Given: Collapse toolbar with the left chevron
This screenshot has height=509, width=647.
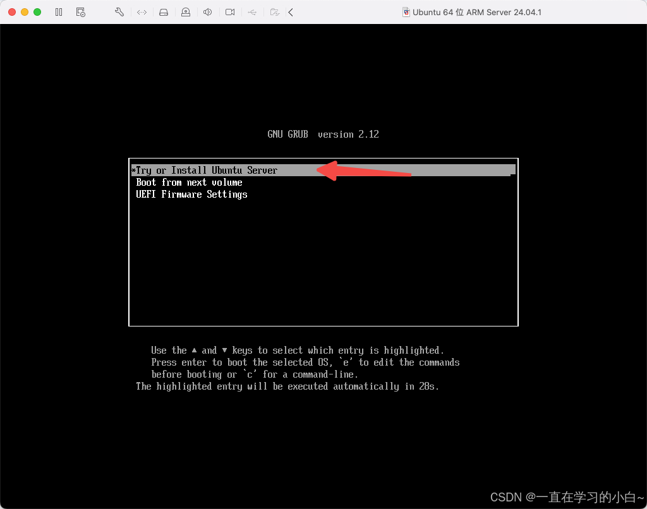Looking at the screenshot, I should coord(291,13).
